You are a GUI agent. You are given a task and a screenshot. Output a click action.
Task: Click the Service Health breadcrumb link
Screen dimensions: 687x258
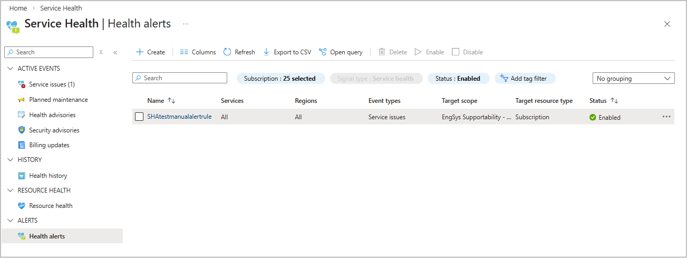click(x=61, y=8)
